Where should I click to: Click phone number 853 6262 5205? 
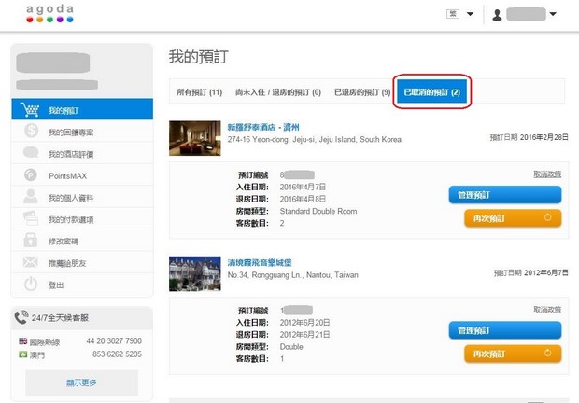click(117, 354)
